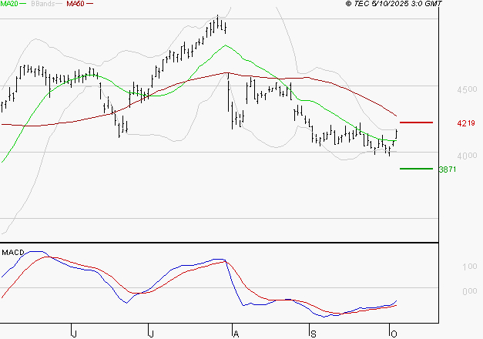Click the MA20 legend label
483x339 pixels.
pyautogui.click(x=10, y=4)
